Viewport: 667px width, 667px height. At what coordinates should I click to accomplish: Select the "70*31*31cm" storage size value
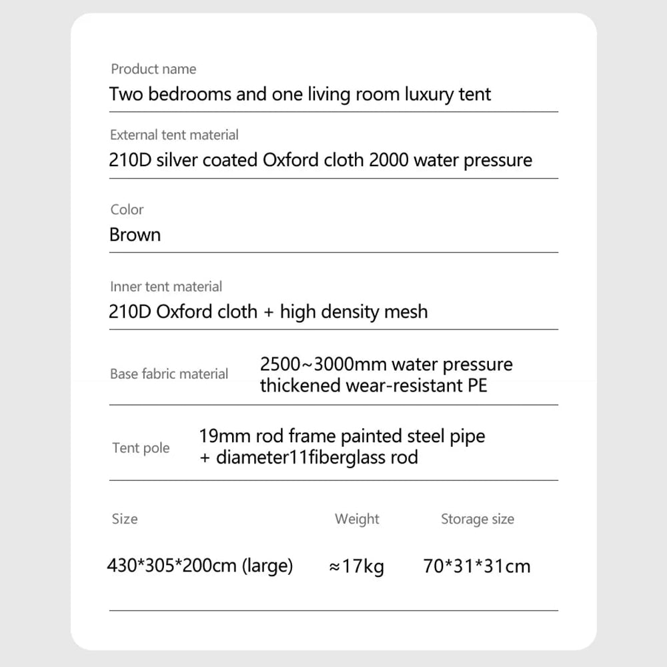(x=477, y=567)
